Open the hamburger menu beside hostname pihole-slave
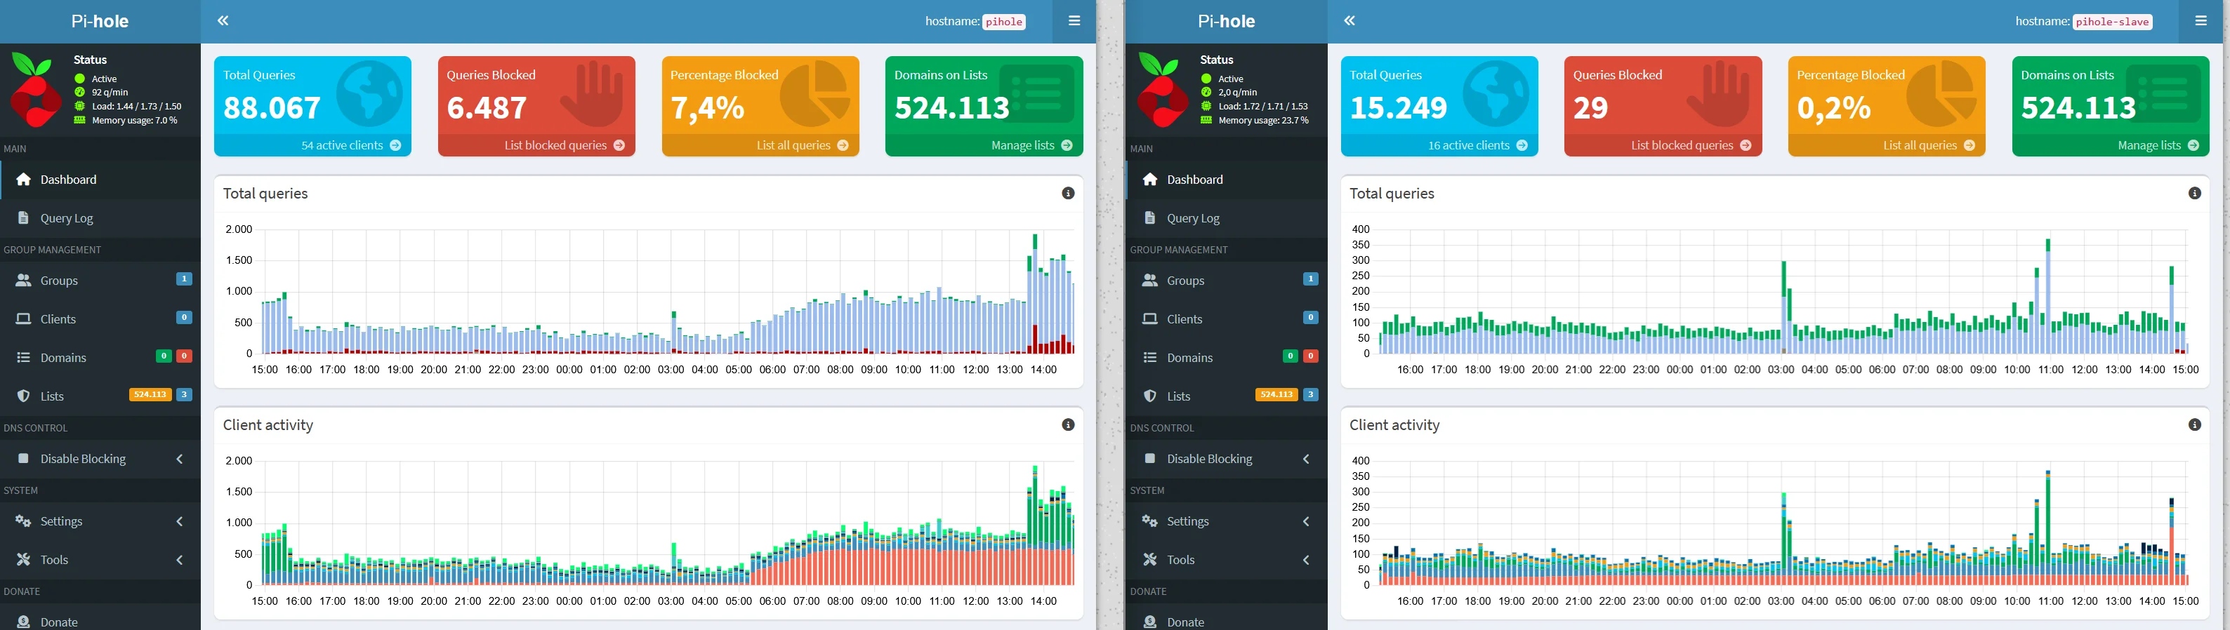Viewport: 2230px width, 630px height. pyautogui.click(x=2201, y=21)
